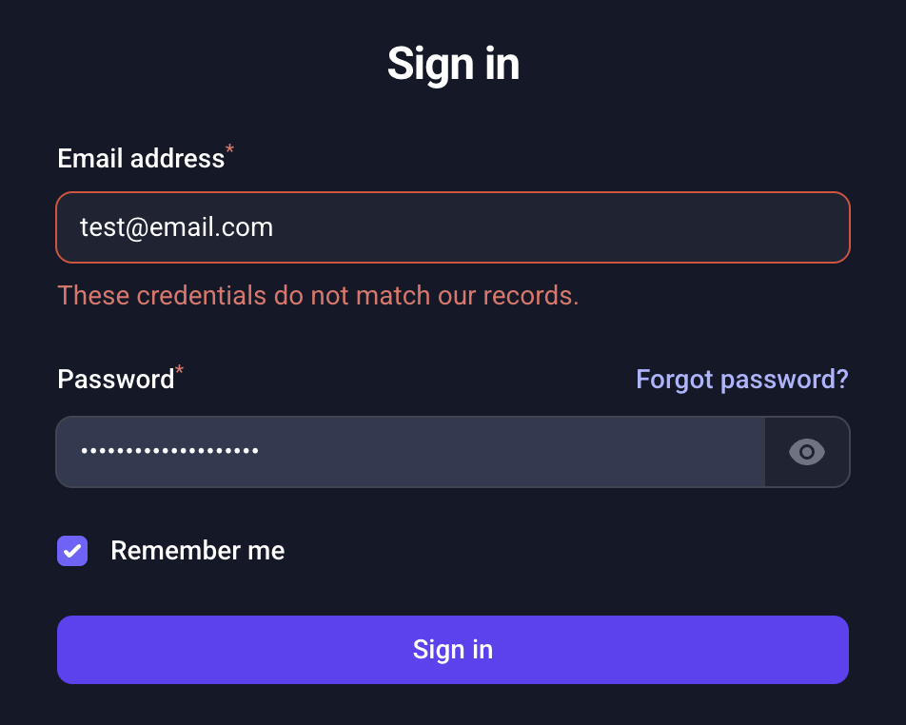This screenshot has width=906, height=725.
Task: Click the red asterisk beside Email address
Action: click(x=229, y=151)
